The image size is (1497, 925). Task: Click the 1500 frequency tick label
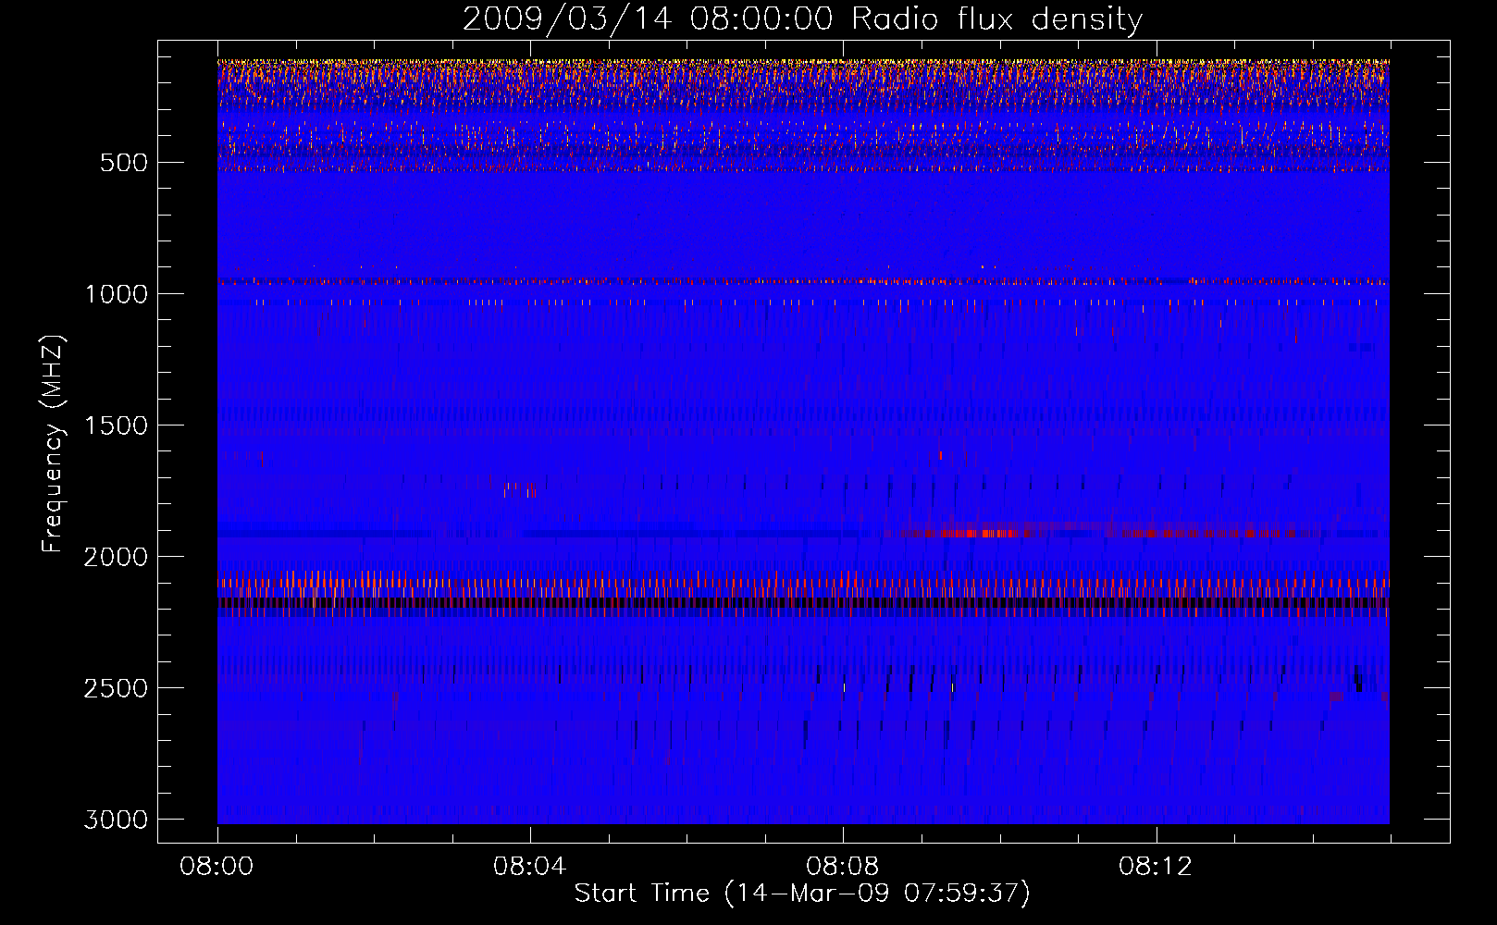coord(117,425)
